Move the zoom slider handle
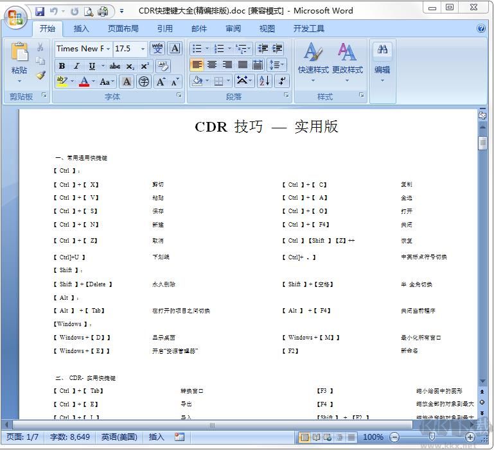Screen dimensions: 494x450 [x=432, y=437]
